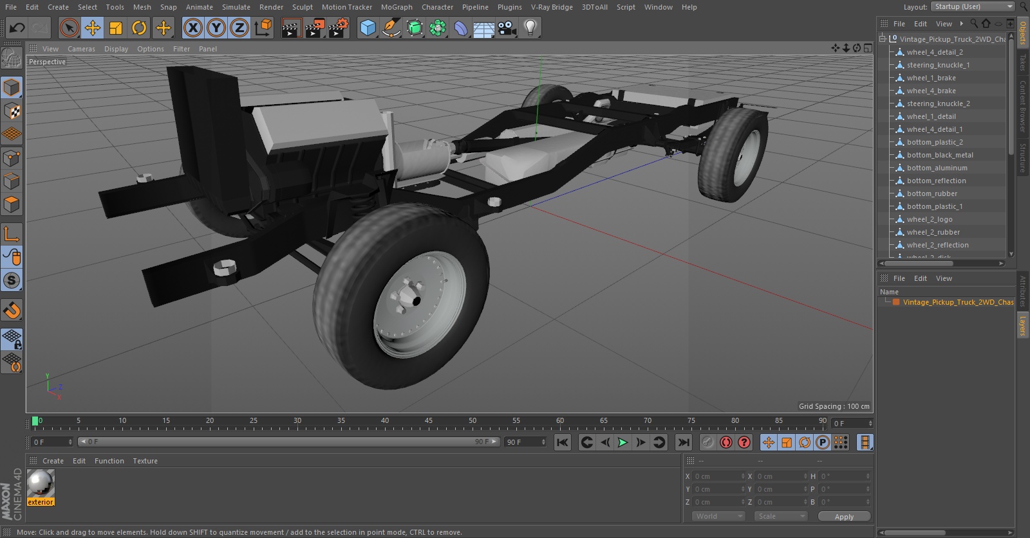This screenshot has height=538, width=1030.
Task: Open the viewport Display menu
Action: click(x=116, y=49)
